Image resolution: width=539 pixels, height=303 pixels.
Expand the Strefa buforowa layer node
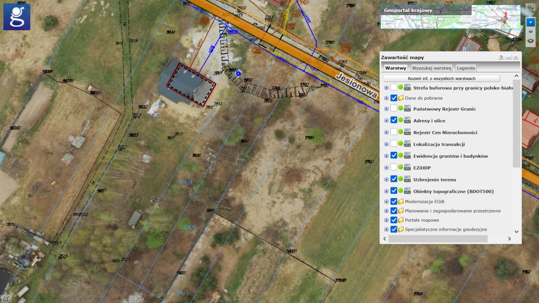pyautogui.click(x=386, y=88)
